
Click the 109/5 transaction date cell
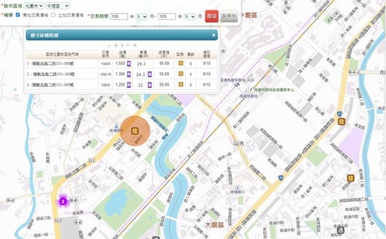[x=106, y=84]
